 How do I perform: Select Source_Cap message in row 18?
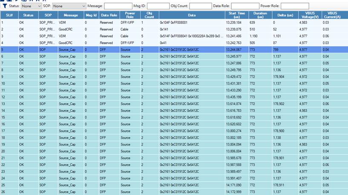tap(67, 138)
